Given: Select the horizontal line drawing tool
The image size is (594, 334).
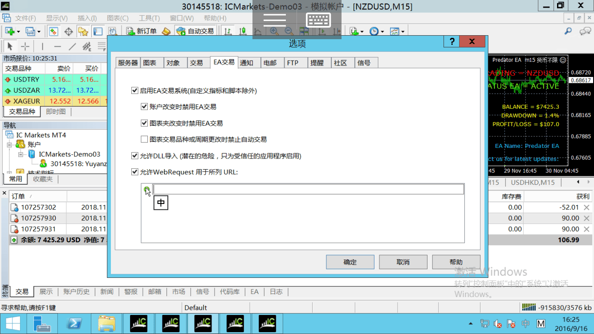Looking at the screenshot, I should [x=57, y=46].
